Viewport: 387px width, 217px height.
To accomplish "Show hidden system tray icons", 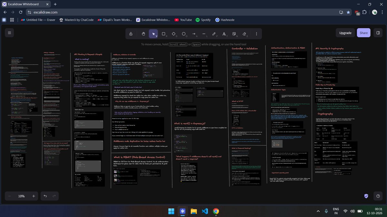I will [318, 211].
